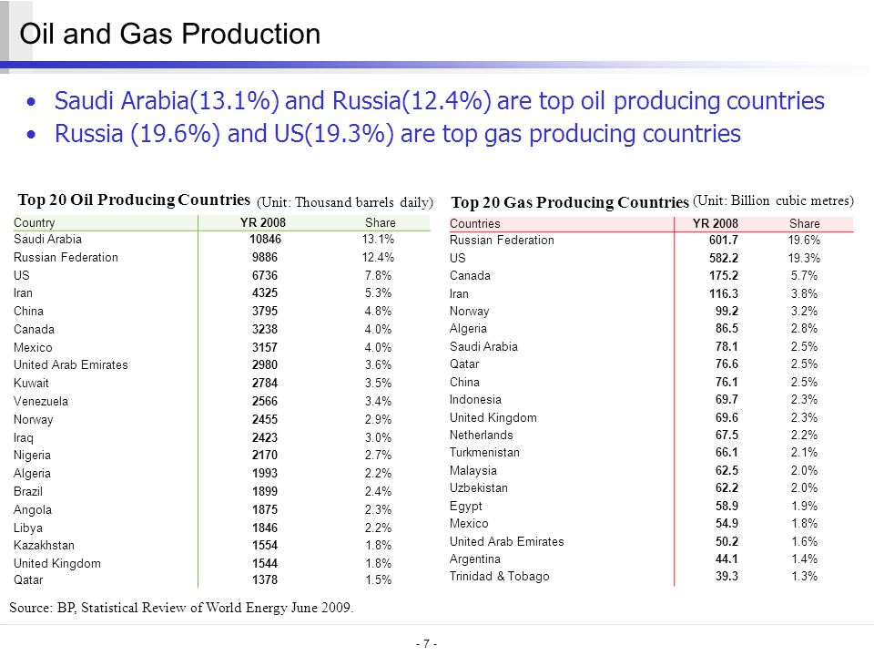Click heading 'Top 20 Gas Producing Countries'
Viewport: 874px width, 656px height.
click(570, 202)
